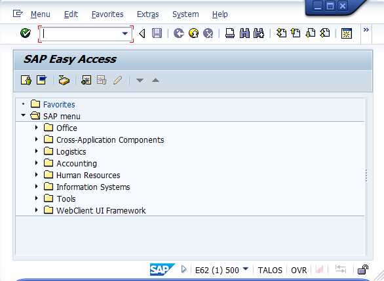
Task: Click the Add to Favorites icon
Action: (x=86, y=80)
